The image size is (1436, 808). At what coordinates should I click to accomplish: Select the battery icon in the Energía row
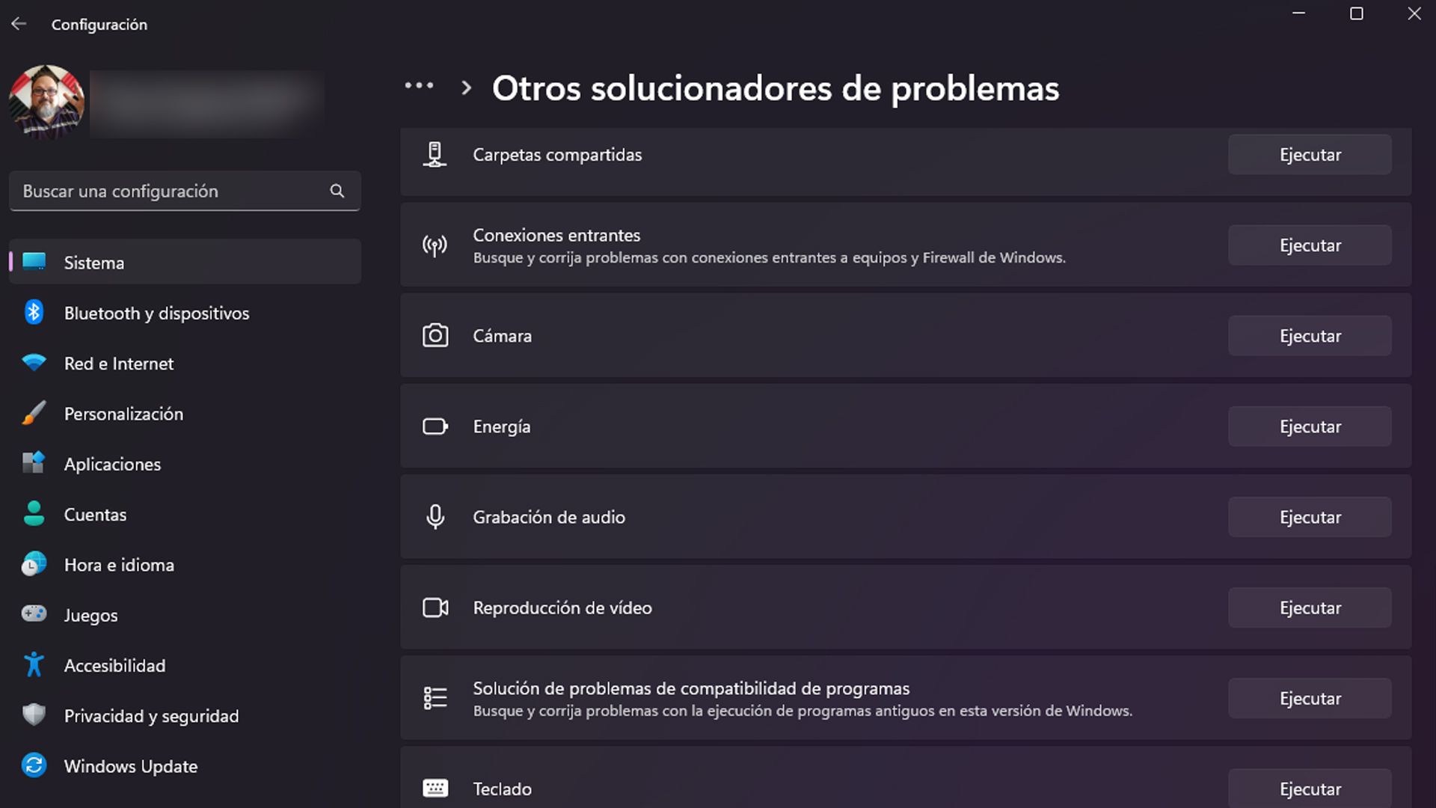click(x=435, y=426)
